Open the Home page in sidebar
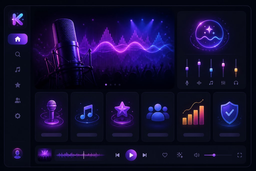 tap(18, 39)
